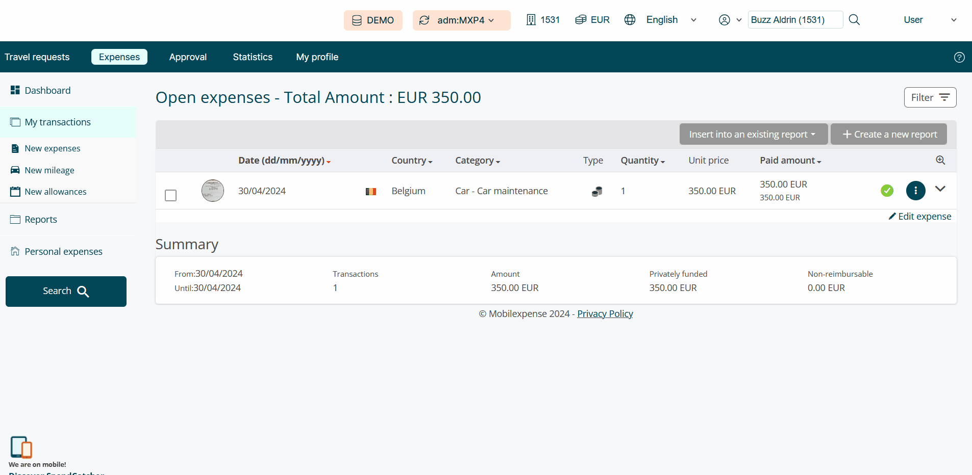The width and height of the screenshot is (972, 475).
Task: Click the Reports folder icon
Action: tap(15, 219)
